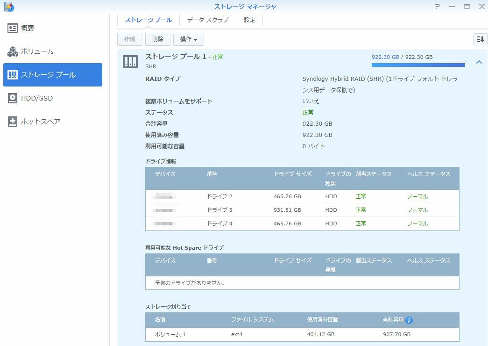This screenshot has height=346, width=488.
Task: Open the 操作 dropdown menu
Action: pos(189,39)
